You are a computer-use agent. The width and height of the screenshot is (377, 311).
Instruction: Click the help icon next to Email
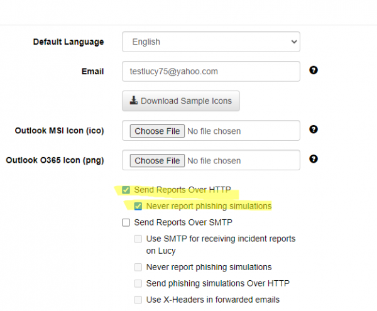pos(314,70)
